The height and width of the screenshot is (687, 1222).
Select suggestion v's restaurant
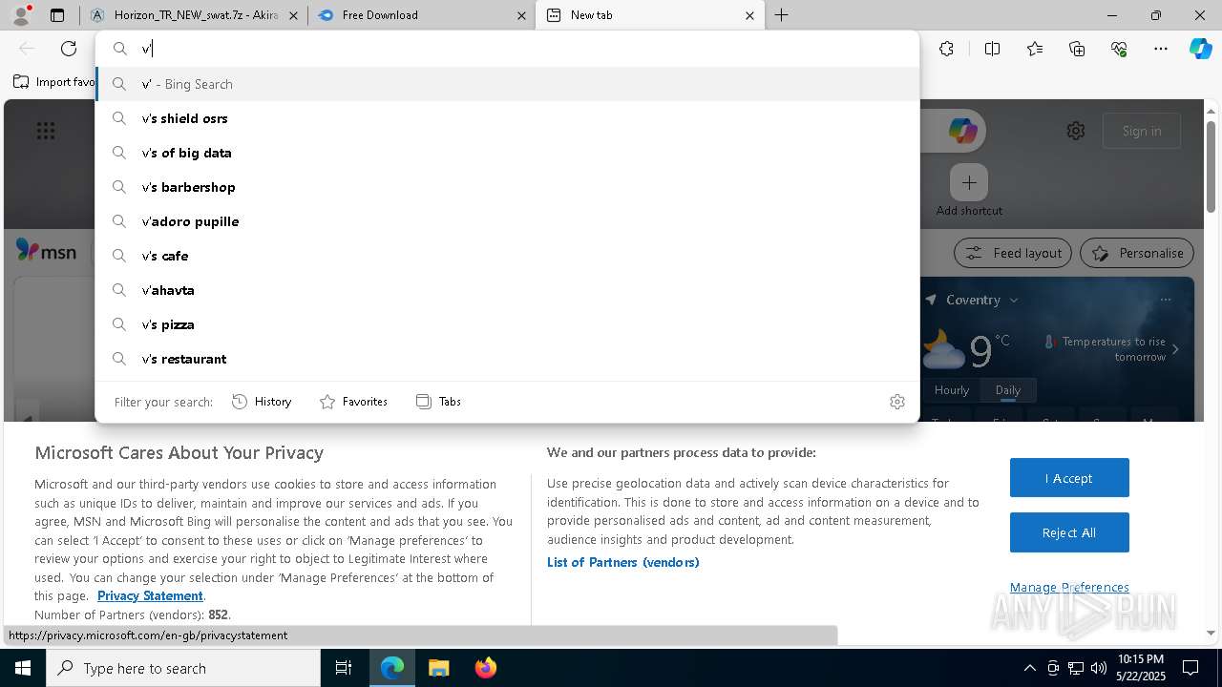507,359
